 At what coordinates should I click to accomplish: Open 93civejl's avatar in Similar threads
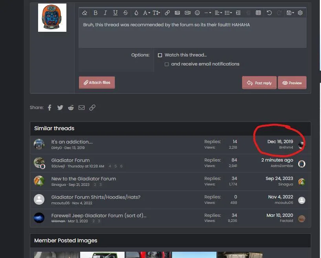[x=39, y=163]
